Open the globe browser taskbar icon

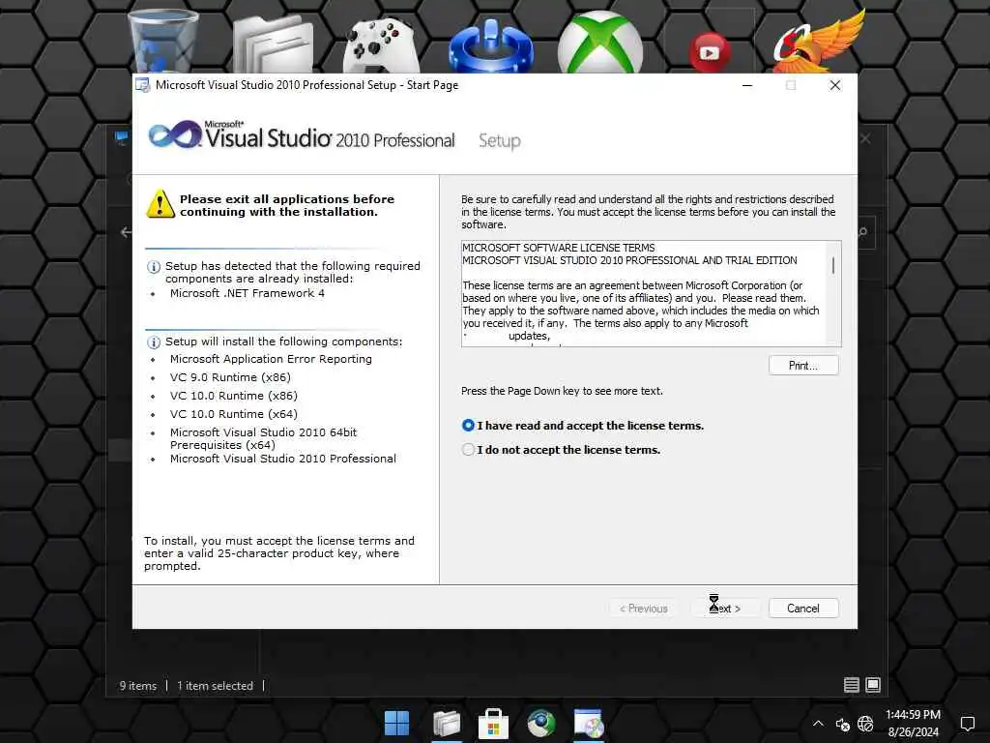coord(541,724)
